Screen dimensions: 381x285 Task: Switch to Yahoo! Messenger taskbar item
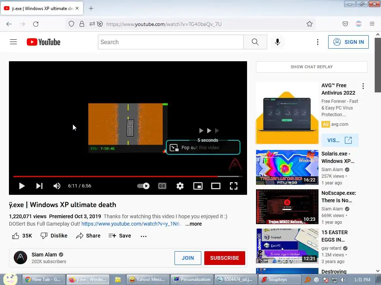coord(148,279)
